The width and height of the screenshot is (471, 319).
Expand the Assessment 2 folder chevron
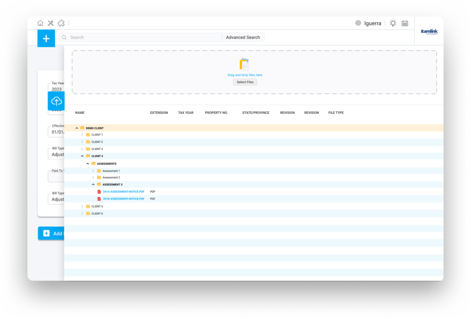pos(93,178)
